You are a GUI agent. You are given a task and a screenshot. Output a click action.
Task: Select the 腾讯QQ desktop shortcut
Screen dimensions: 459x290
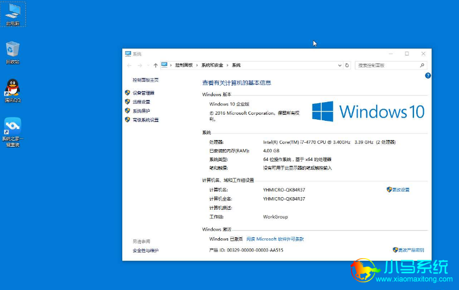pyautogui.click(x=13, y=91)
